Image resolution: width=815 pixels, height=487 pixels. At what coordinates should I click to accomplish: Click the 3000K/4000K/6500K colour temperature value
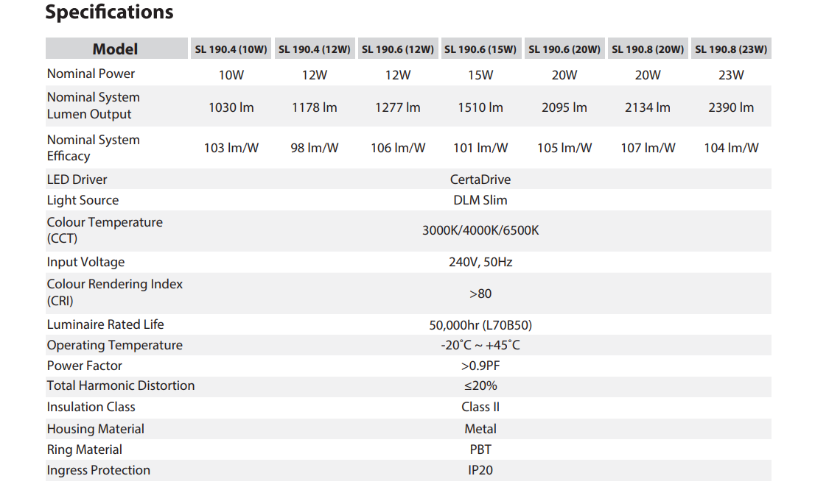[480, 230]
